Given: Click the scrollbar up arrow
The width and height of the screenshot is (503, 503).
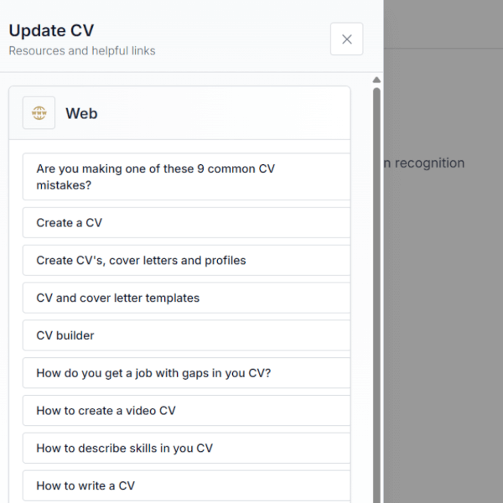Looking at the screenshot, I should [376, 80].
